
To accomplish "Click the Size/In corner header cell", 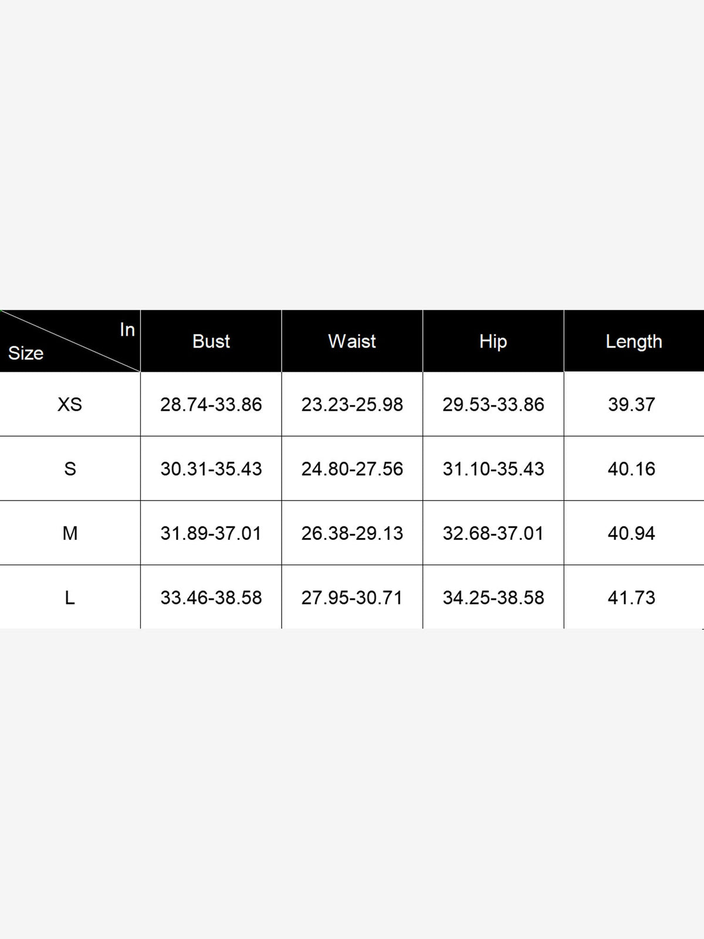I will point(70,341).
